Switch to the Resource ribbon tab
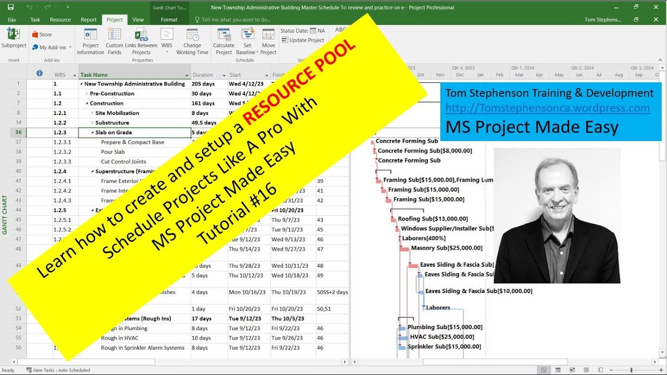The height and width of the screenshot is (375, 667). click(60, 20)
